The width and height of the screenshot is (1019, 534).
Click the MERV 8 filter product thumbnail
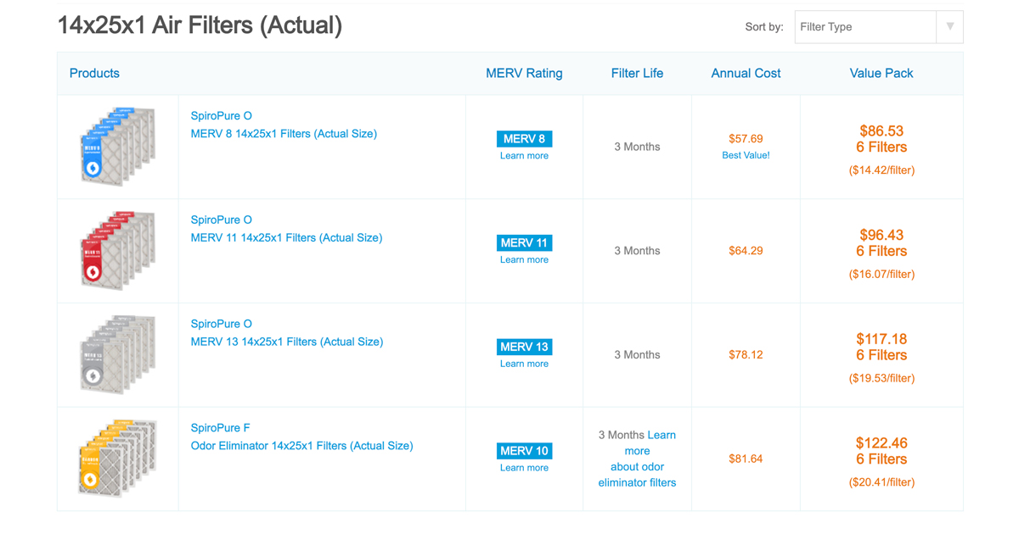click(118, 146)
